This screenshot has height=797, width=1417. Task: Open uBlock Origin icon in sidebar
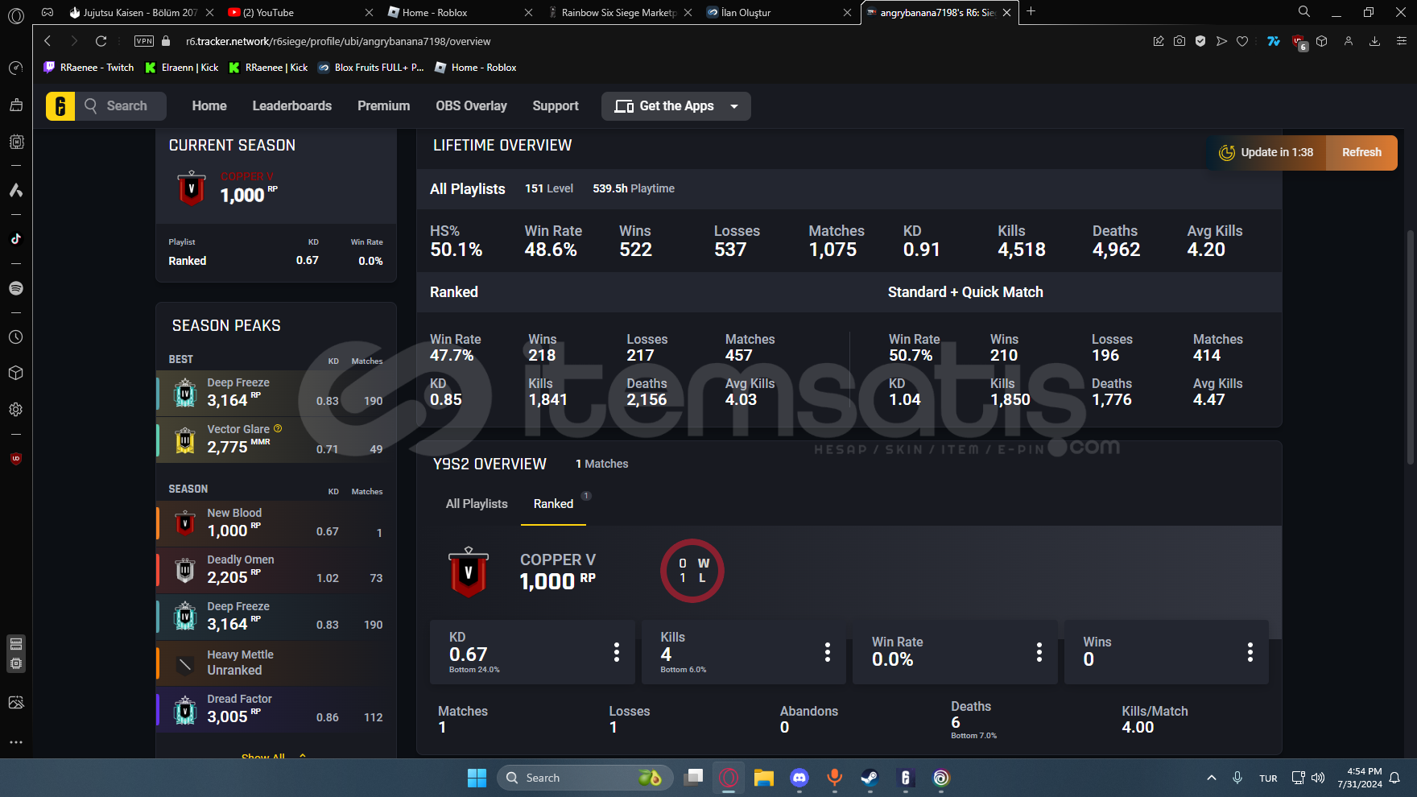[15, 459]
